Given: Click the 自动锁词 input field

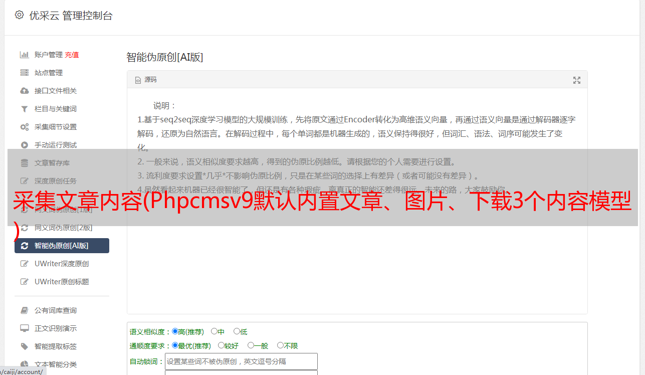Looking at the screenshot, I should coord(241,361).
